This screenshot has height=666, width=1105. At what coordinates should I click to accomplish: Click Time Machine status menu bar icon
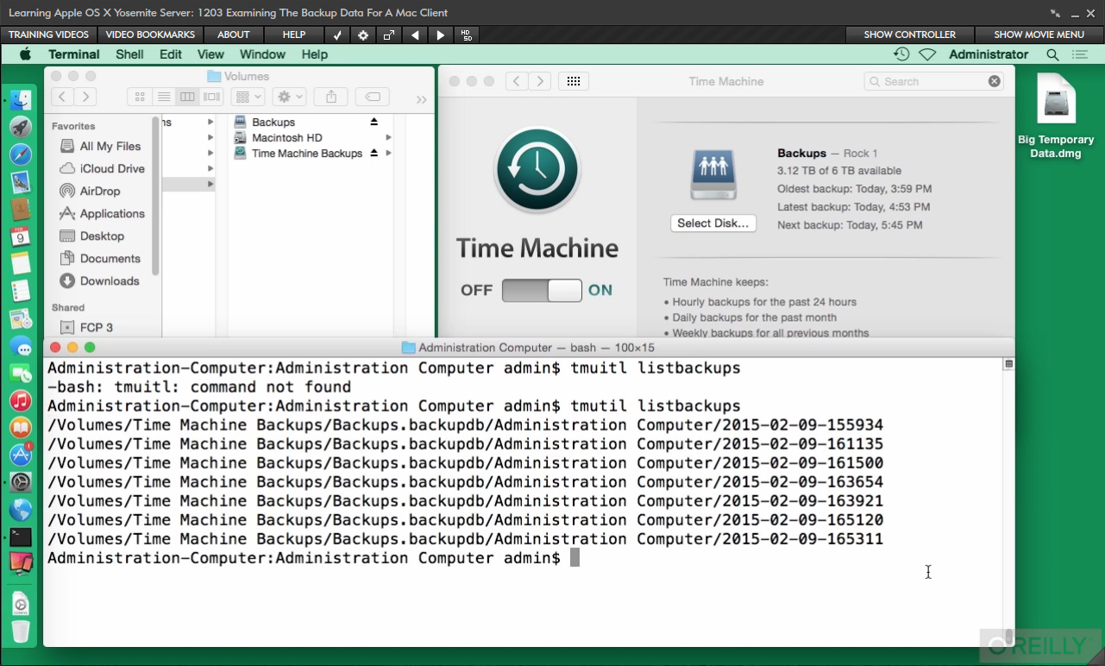901,54
